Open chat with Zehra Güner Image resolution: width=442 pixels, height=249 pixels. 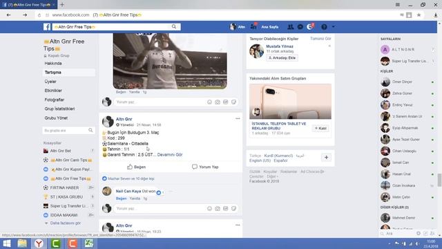tap(402, 93)
